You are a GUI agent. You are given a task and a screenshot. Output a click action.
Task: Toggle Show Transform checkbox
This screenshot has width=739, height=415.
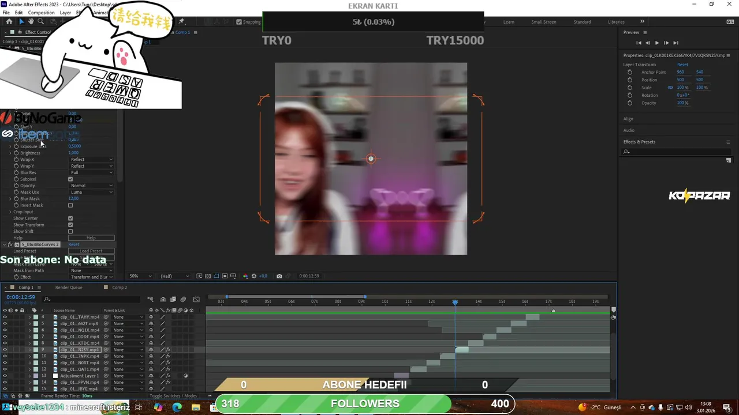pos(70,225)
